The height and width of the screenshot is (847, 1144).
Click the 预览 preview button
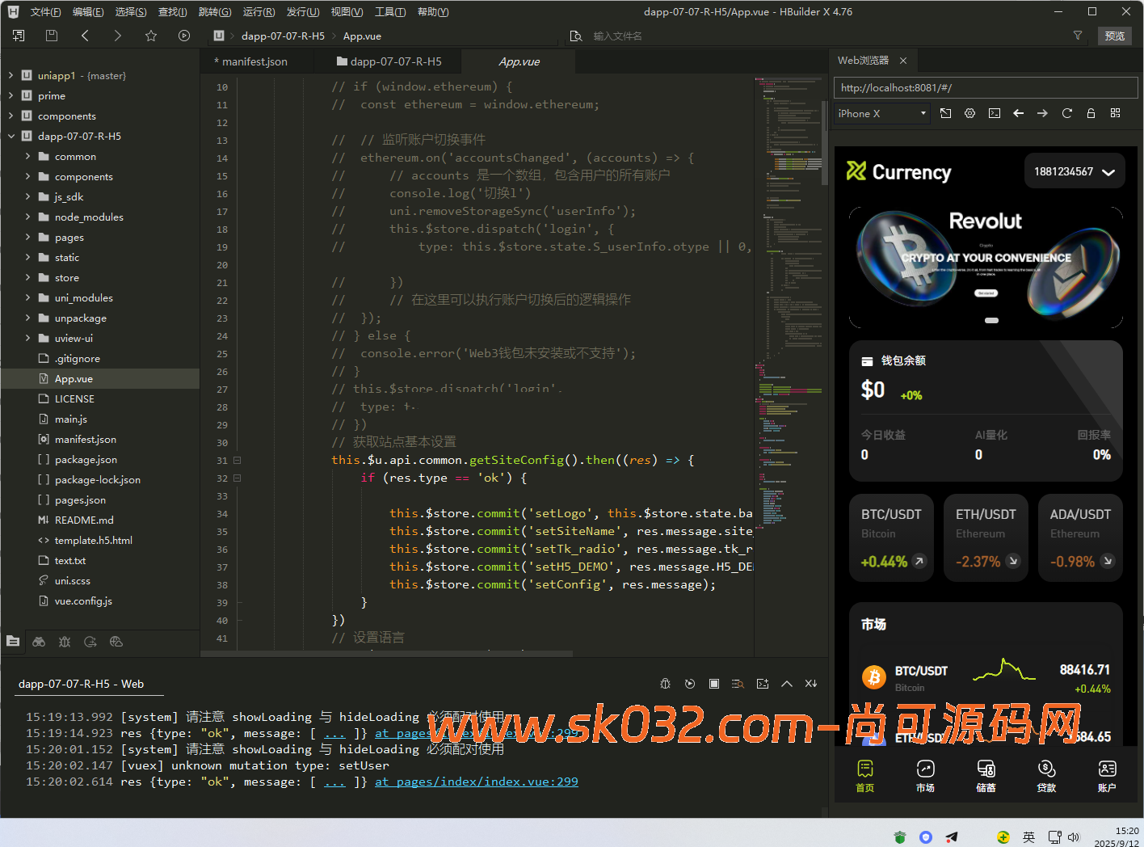click(1114, 36)
